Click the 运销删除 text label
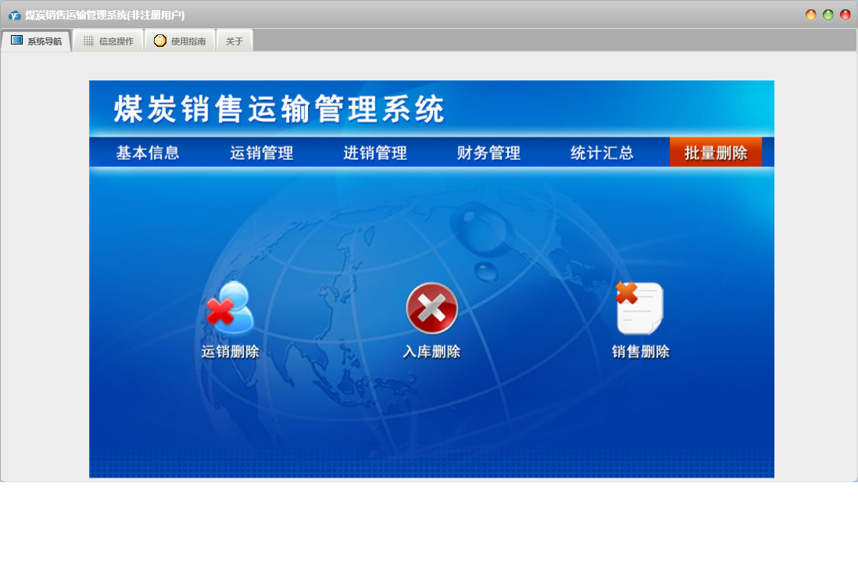The image size is (858, 561). pyautogui.click(x=231, y=352)
